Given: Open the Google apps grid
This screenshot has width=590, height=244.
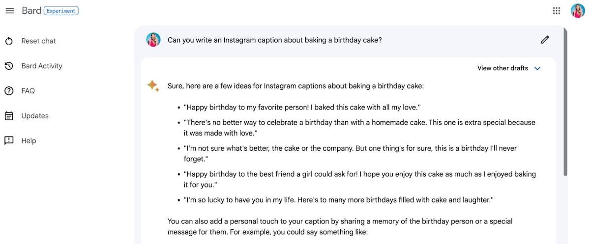Looking at the screenshot, I should [x=557, y=11].
